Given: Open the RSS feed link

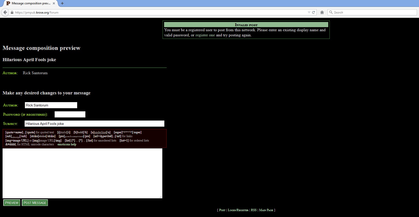Looking at the screenshot, I should coord(254,210).
